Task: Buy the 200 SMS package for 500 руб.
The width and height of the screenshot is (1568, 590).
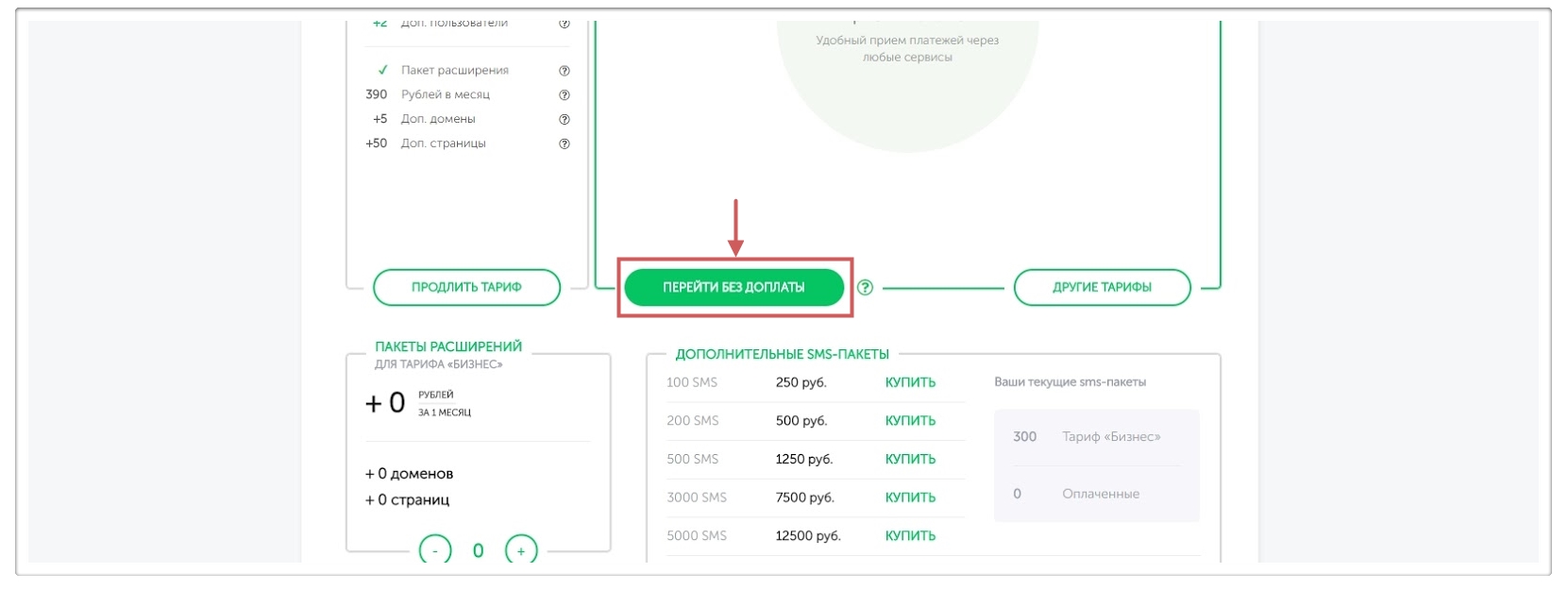Action: point(910,421)
